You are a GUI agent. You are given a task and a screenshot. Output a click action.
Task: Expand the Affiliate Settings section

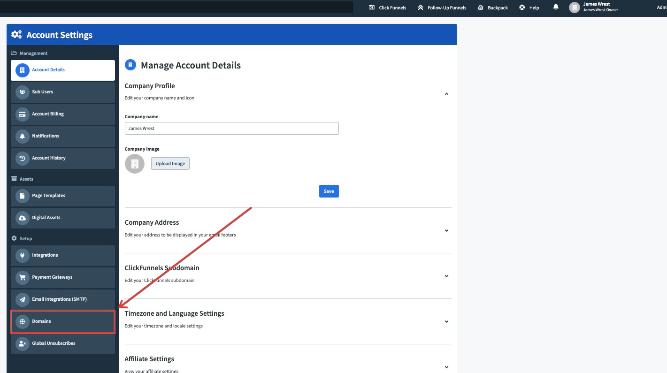point(446,367)
